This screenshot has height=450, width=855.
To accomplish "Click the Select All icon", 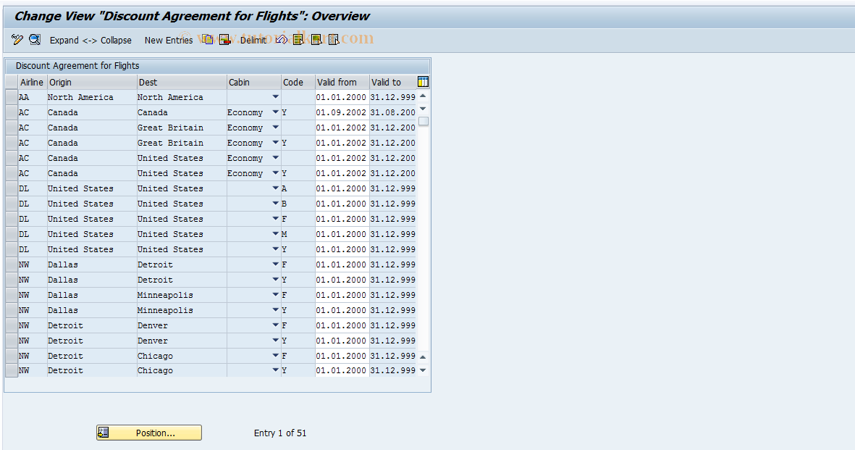I will pyautogui.click(x=298, y=40).
